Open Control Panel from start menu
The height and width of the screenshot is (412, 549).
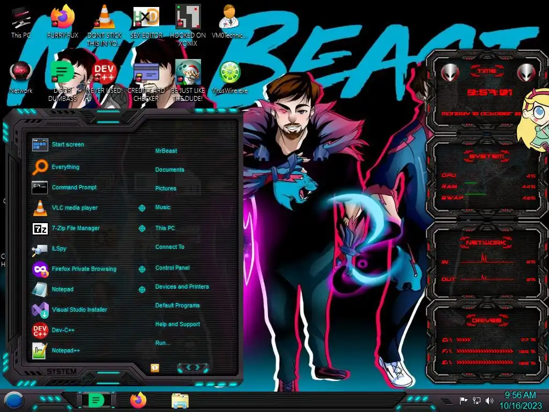click(x=172, y=268)
